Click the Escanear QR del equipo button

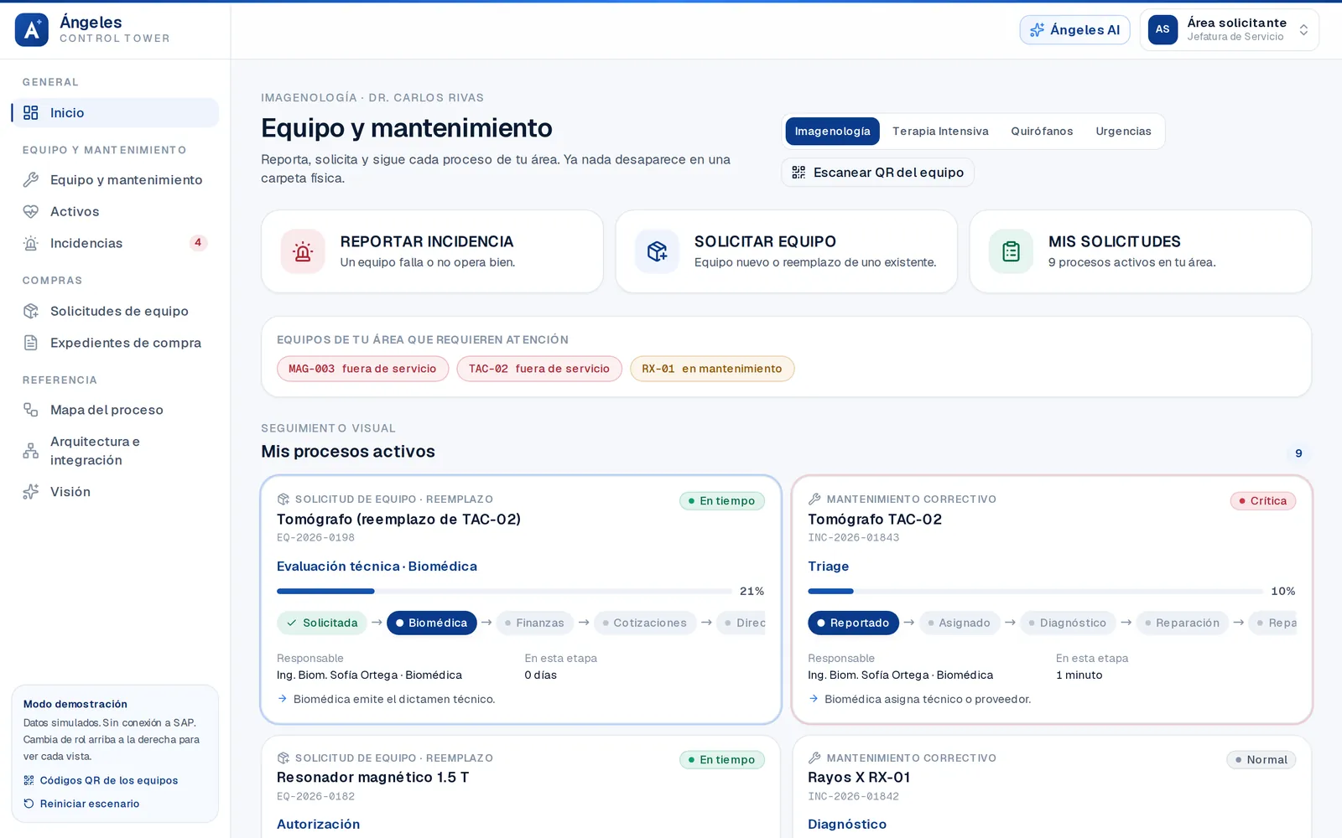coord(877,173)
